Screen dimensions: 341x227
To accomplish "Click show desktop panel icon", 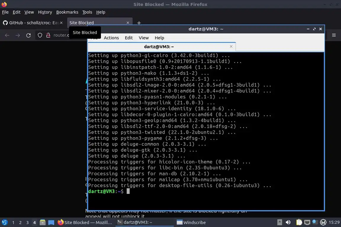I will click(x=51, y=223).
